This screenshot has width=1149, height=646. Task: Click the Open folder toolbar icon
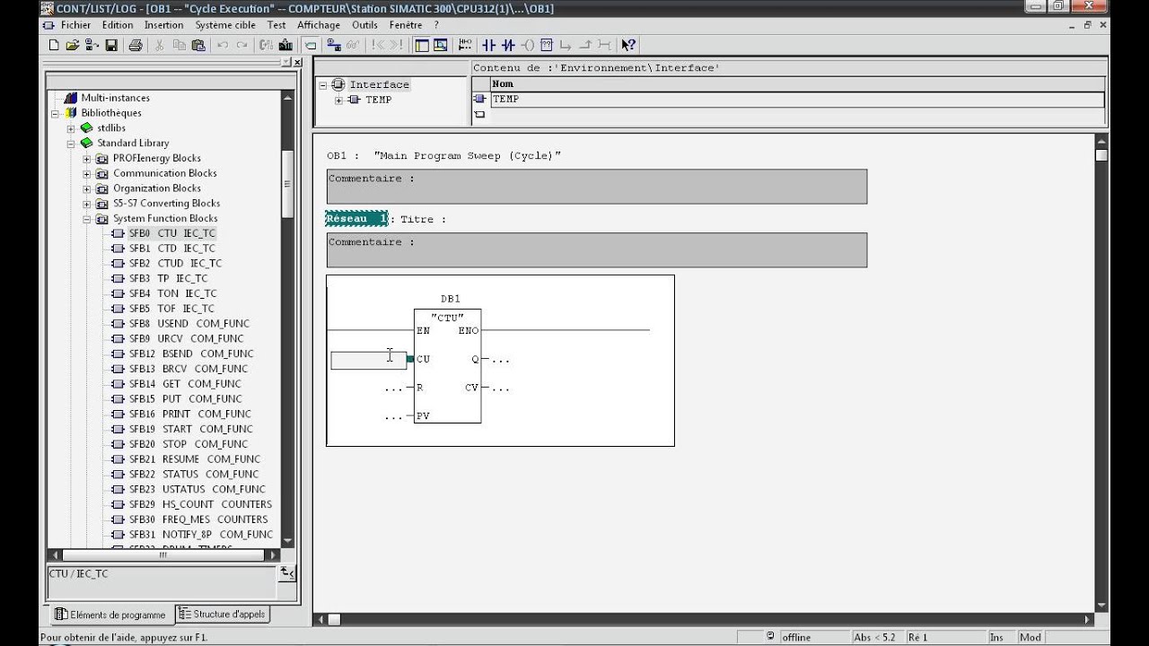[72, 45]
